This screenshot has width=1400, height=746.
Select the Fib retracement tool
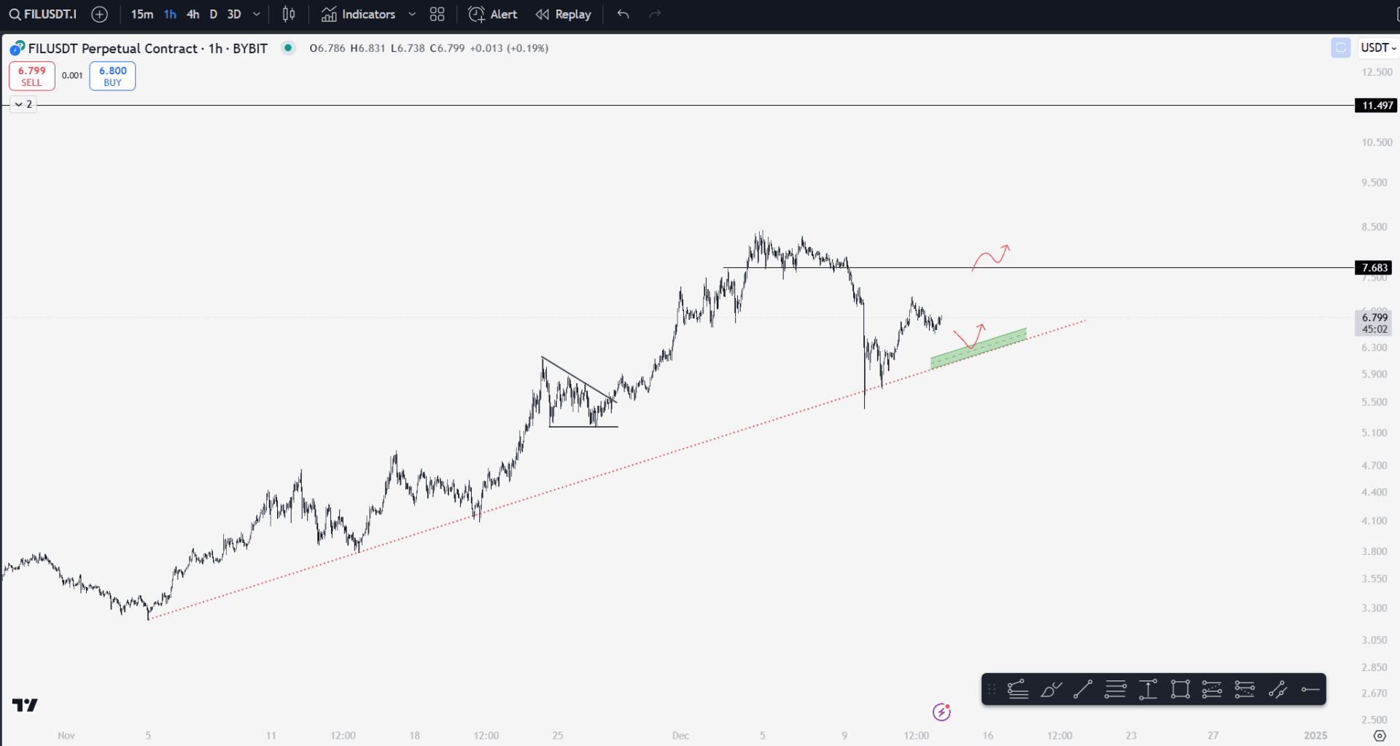tap(1212, 689)
